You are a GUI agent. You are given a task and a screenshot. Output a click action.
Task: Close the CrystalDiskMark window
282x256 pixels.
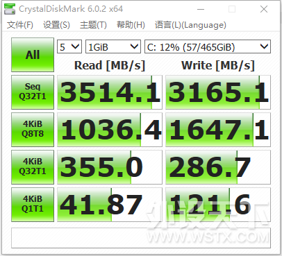coord(264,9)
